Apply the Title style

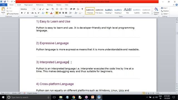coord(127,11)
